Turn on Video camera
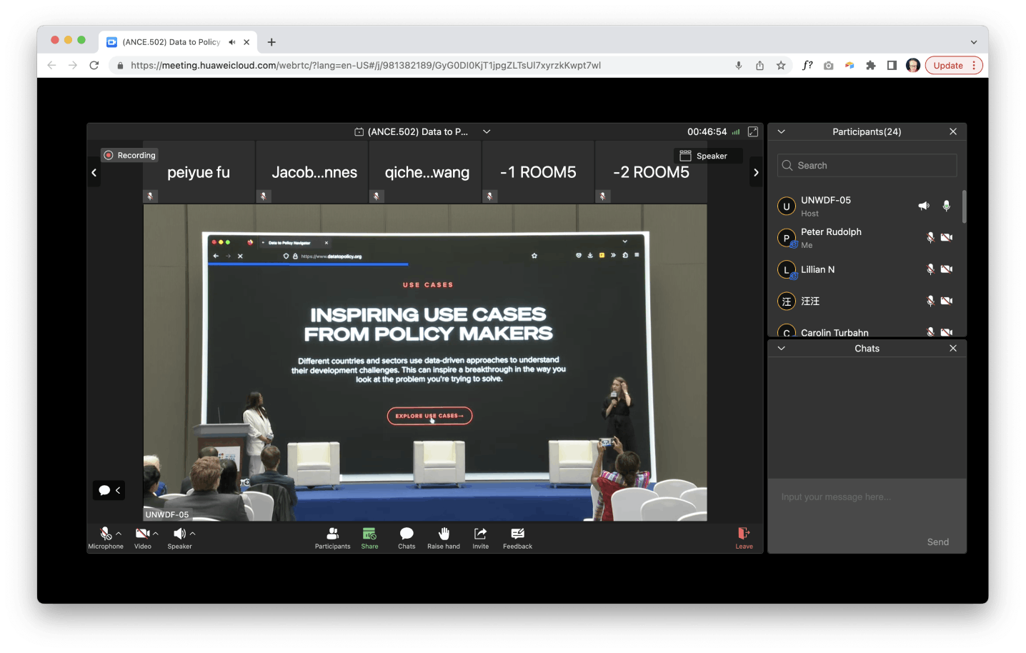This screenshot has height=653, width=1026. 142,534
